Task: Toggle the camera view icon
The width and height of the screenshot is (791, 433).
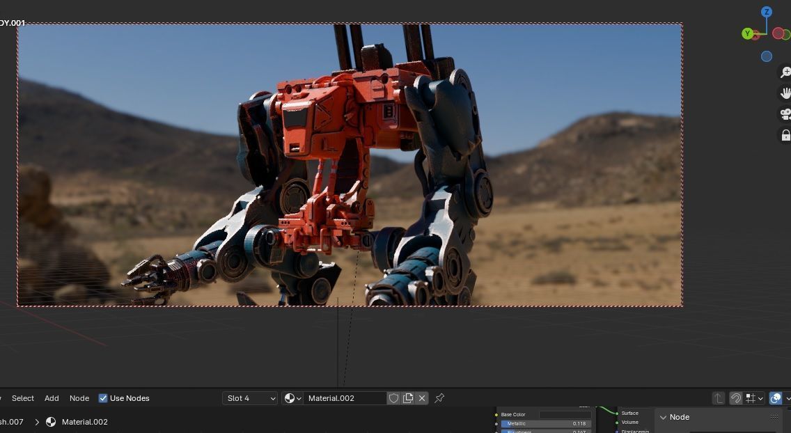Action: (x=785, y=114)
